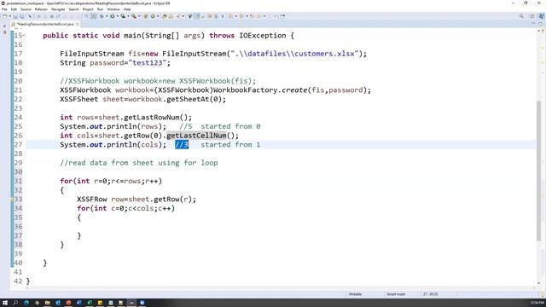Viewport: 546px width, 307px height.
Task: Click the Search toolbar icon with dropdown
Action: (x=178, y=16)
